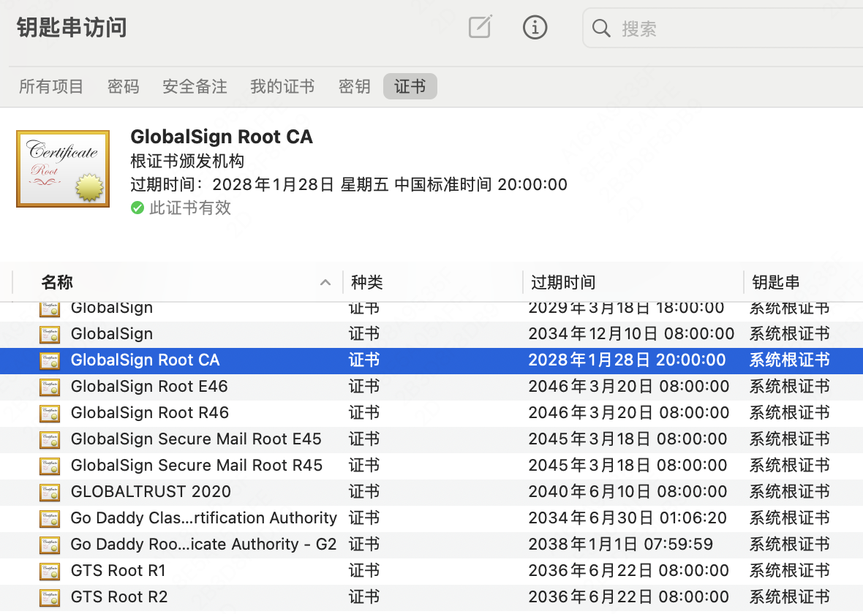Click certificate icon of GlobalSign Root E46
Screen dimensions: 863x614
[x=50, y=387]
